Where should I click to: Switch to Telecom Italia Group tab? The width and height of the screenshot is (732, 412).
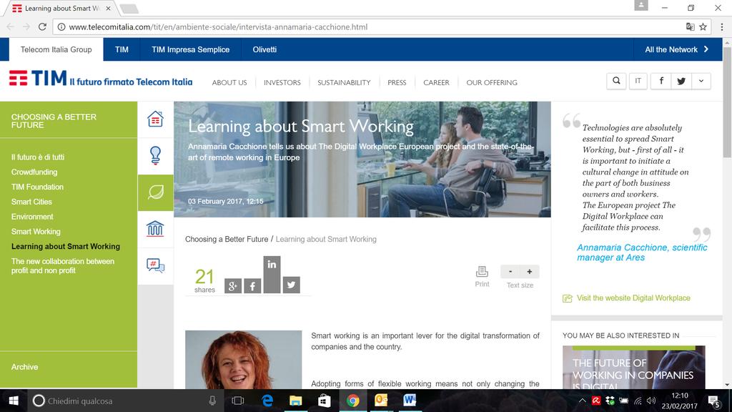click(56, 49)
